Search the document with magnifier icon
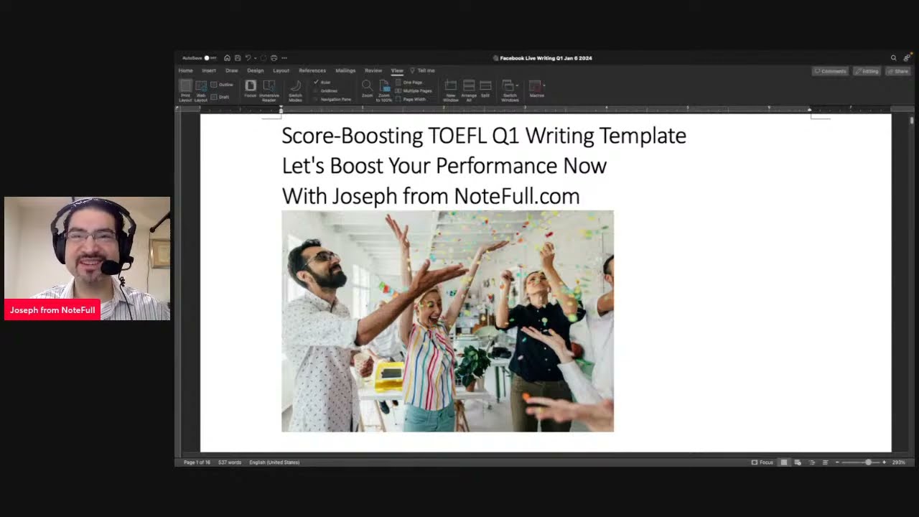Image resolution: width=919 pixels, height=517 pixels. tap(893, 58)
